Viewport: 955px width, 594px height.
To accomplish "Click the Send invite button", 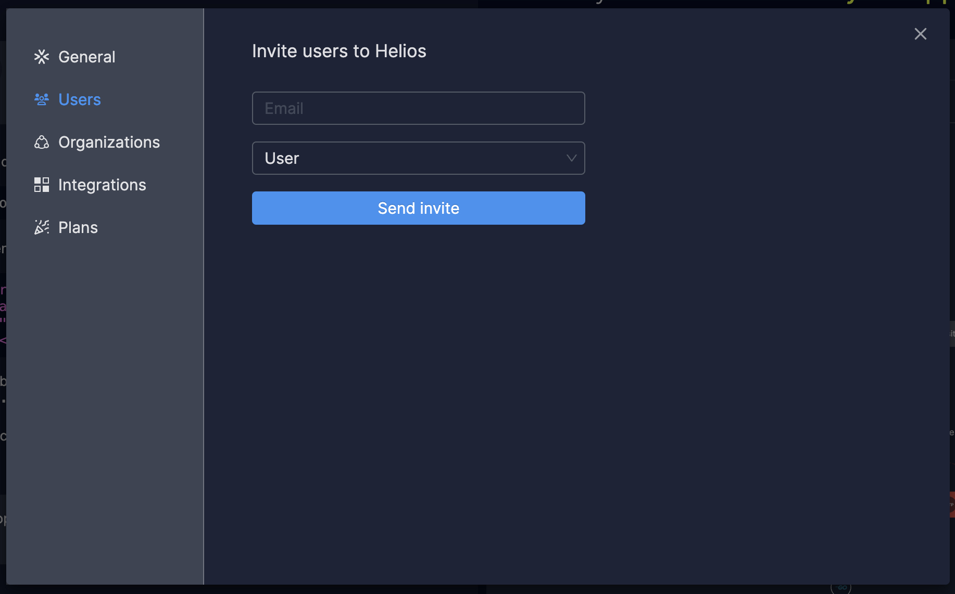I will (419, 208).
